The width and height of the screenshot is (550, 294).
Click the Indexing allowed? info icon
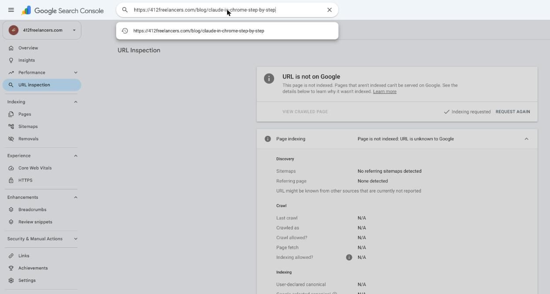(x=349, y=258)
